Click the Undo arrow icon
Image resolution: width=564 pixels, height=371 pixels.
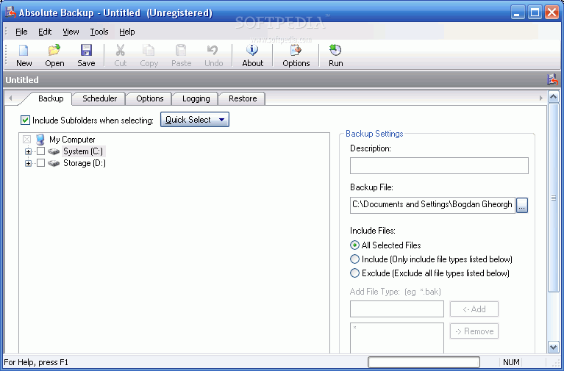click(213, 51)
